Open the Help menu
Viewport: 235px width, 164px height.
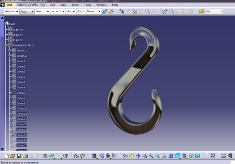point(115,5)
